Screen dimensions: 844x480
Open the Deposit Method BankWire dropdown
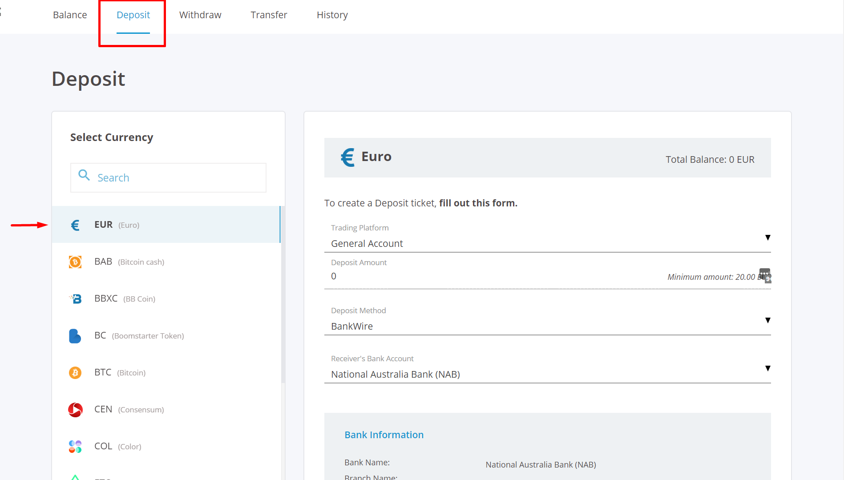click(x=547, y=320)
